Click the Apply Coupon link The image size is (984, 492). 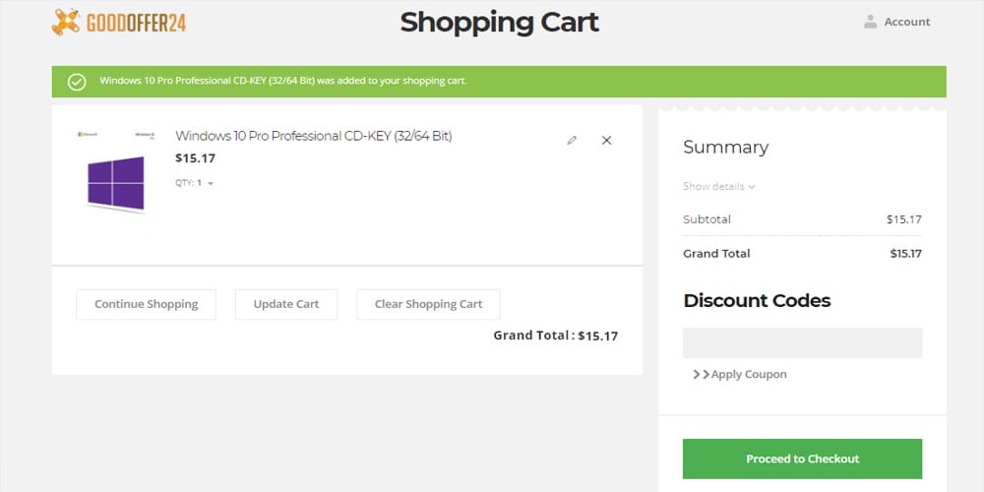pyautogui.click(x=749, y=375)
